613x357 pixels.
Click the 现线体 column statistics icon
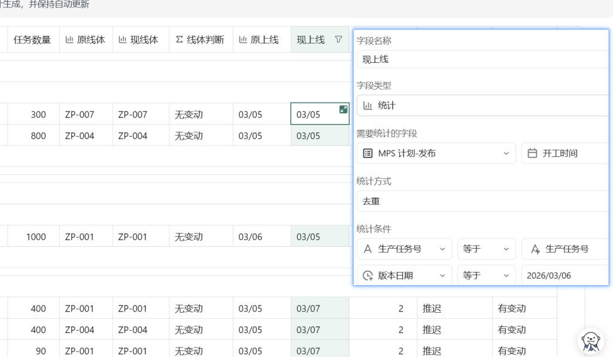pyautogui.click(x=122, y=40)
